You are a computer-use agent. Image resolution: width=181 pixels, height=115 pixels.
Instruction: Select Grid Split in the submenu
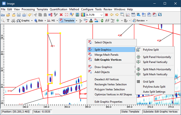[x=155, y=82]
